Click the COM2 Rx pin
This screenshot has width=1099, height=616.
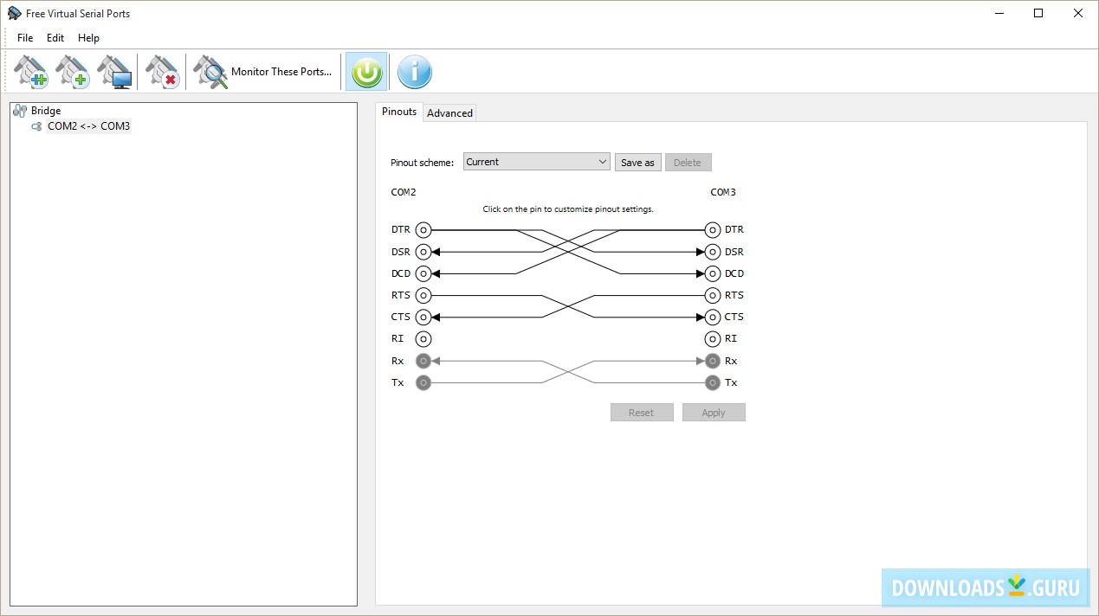tap(423, 361)
